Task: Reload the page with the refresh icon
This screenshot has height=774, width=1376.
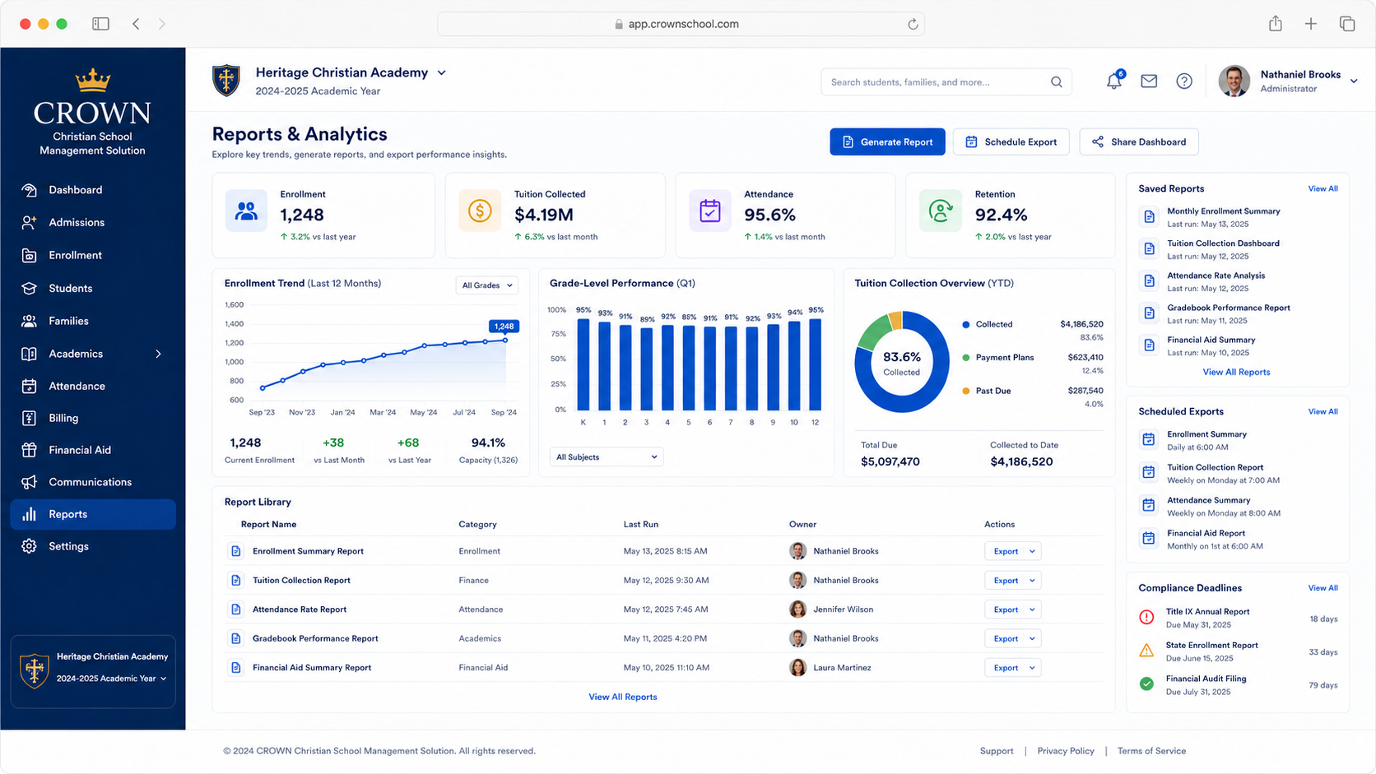Action: tap(913, 24)
